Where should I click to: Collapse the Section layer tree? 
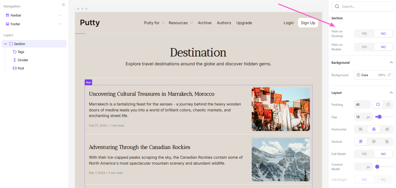(x=5, y=44)
